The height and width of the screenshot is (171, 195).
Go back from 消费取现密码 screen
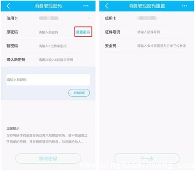[8, 6]
